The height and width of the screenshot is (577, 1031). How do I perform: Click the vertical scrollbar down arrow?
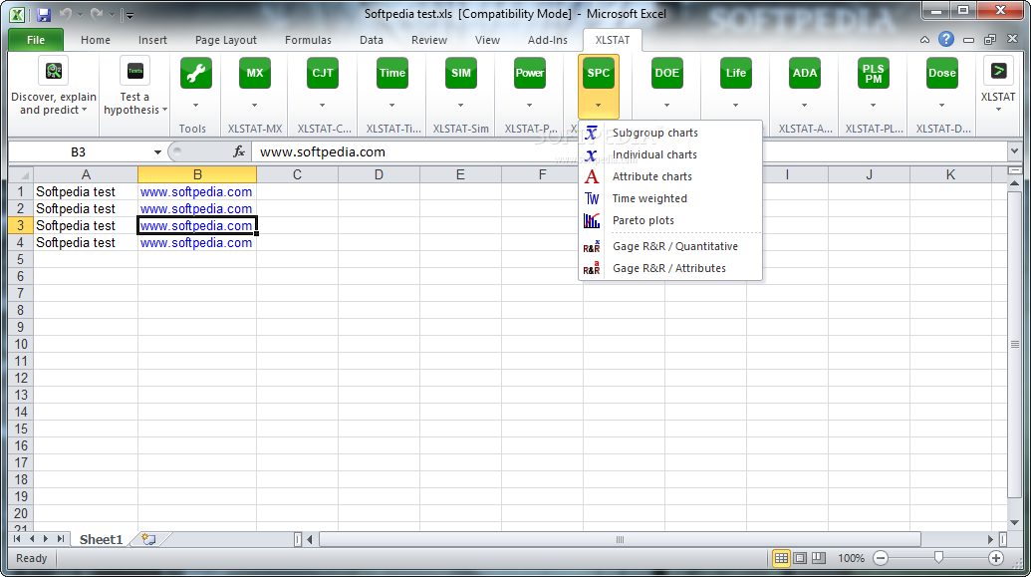tap(1014, 522)
